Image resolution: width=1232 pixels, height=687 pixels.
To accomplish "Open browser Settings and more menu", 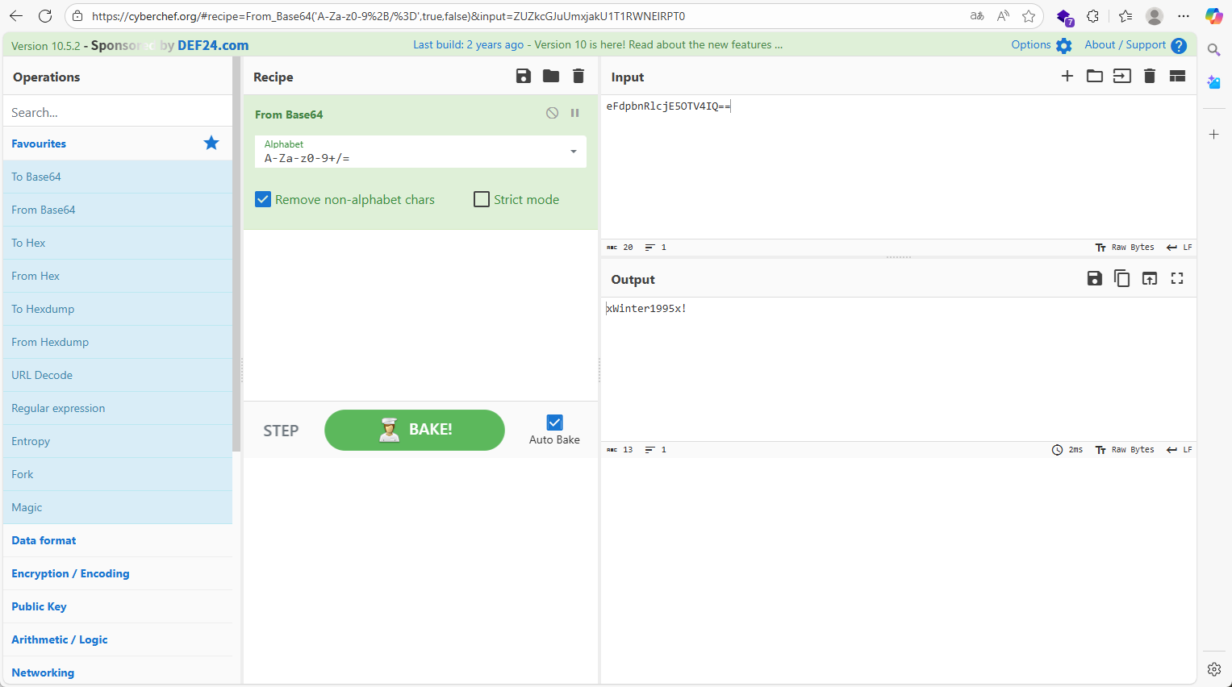I will 1184,16.
